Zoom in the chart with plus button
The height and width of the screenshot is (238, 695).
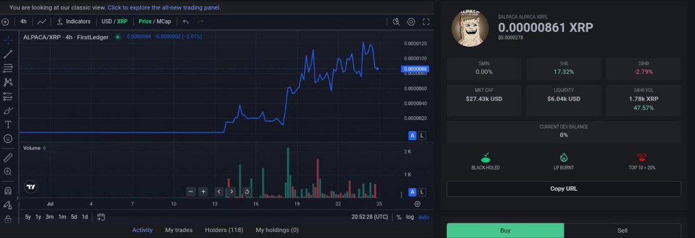[203, 192]
